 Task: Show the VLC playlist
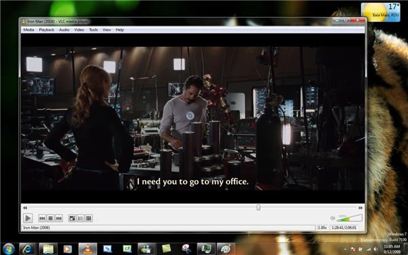[x=80, y=218]
